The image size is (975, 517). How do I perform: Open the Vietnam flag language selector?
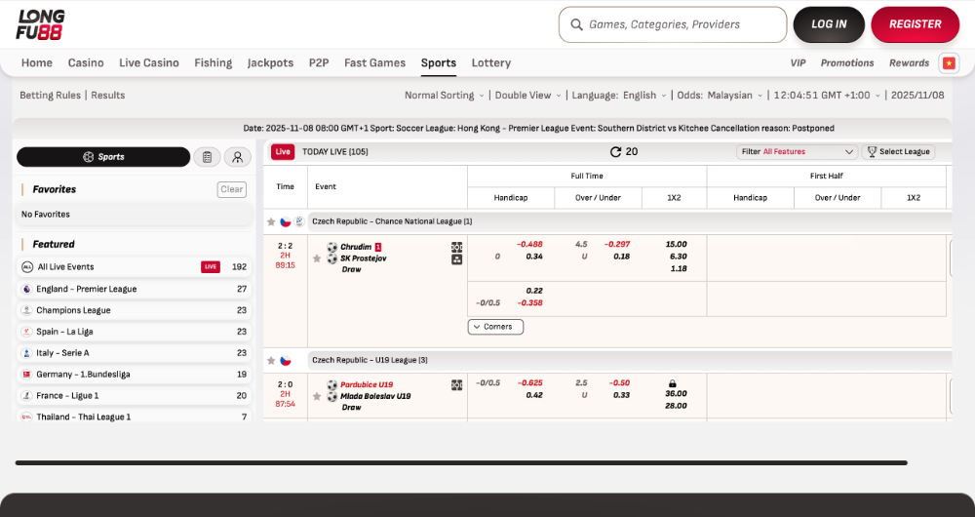(x=949, y=62)
